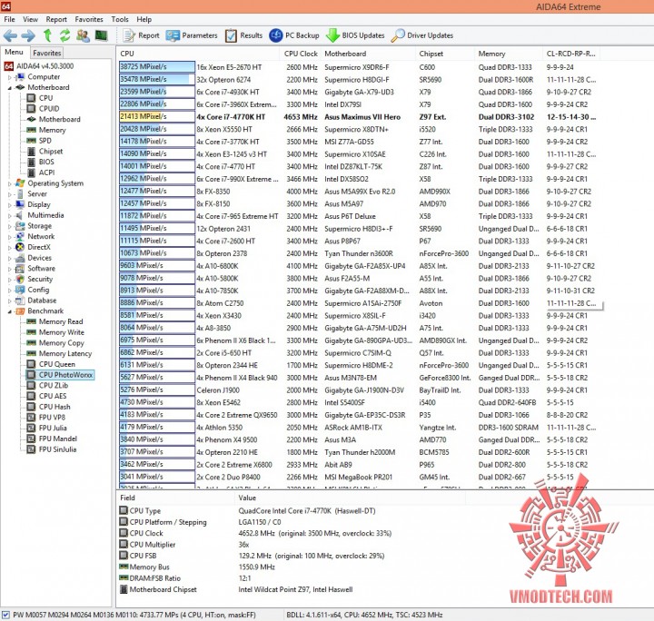Click the green Up arrow icon
The image size is (654, 621).
[x=47, y=35]
